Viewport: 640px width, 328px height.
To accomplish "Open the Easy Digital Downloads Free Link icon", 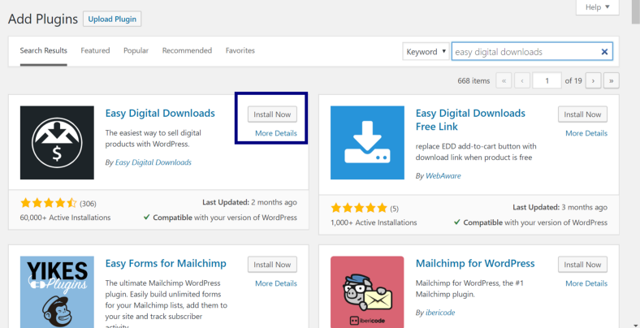I will pyautogui.click(x=367, y=143).
